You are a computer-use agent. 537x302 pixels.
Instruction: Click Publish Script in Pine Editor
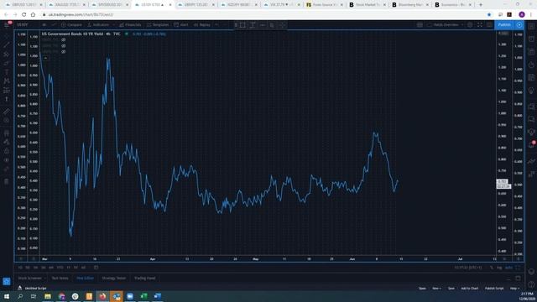click(x=494, y=289)
